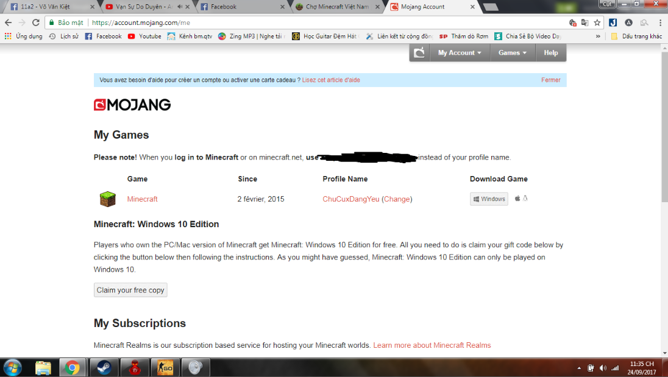The width and height of the screenshot is (668, 377).
Task: Show hidden system tray icons
Action: [x=579, y=368]
